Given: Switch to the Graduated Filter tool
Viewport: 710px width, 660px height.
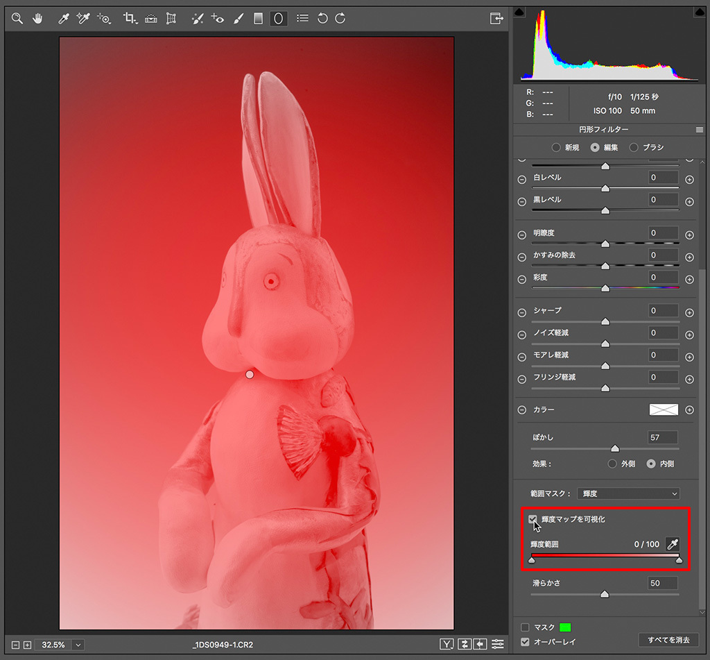Looking at the screenshot, I should click(x=258, y=19).
